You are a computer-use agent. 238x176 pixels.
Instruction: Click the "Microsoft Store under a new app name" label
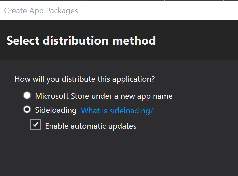[104, 96]
